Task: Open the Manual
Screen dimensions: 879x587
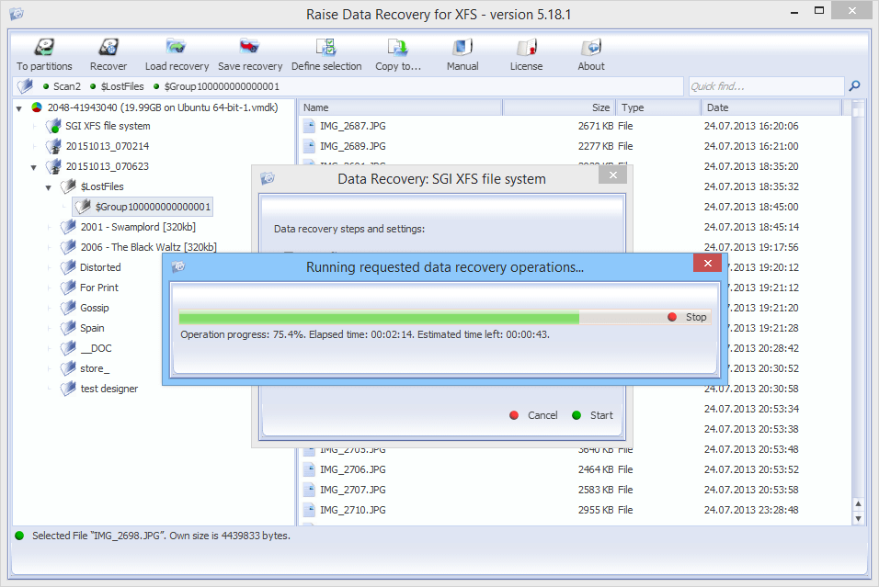Action: tap(462, 53)
